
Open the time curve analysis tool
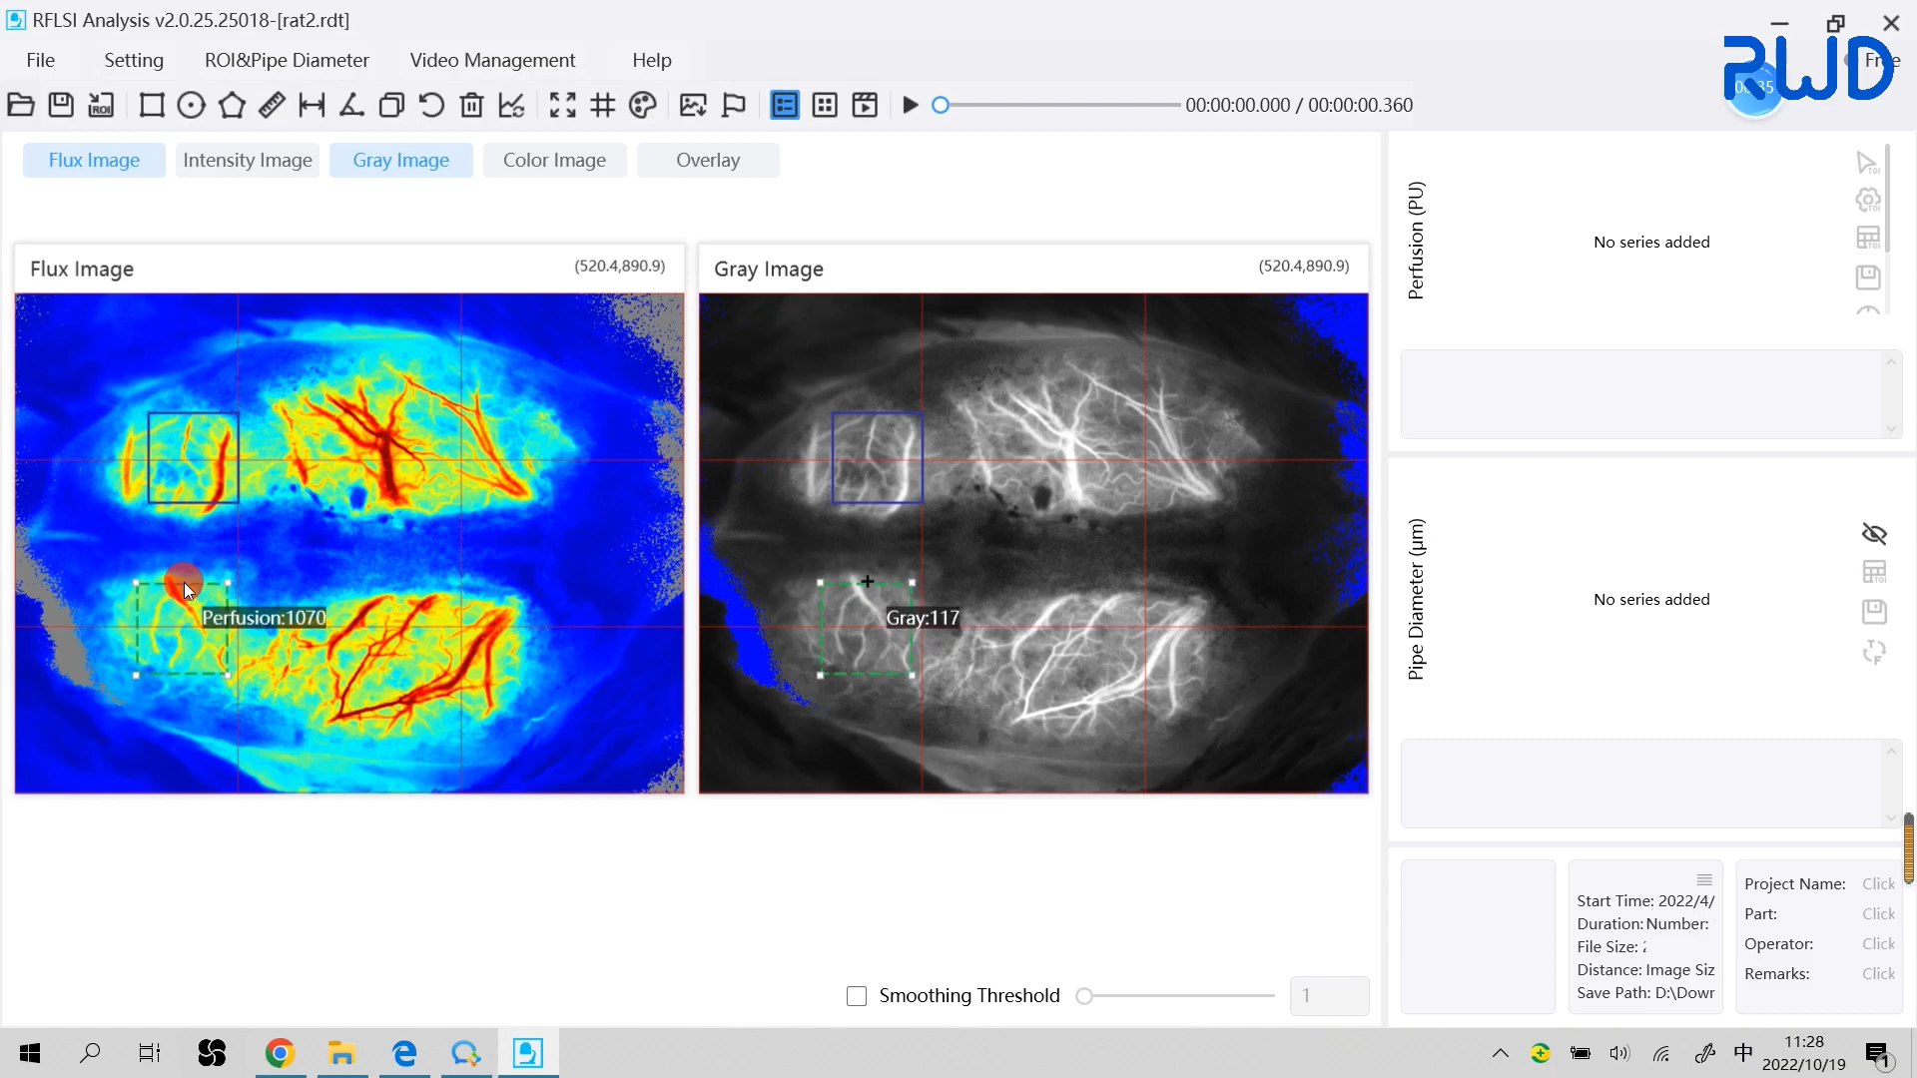511,105
